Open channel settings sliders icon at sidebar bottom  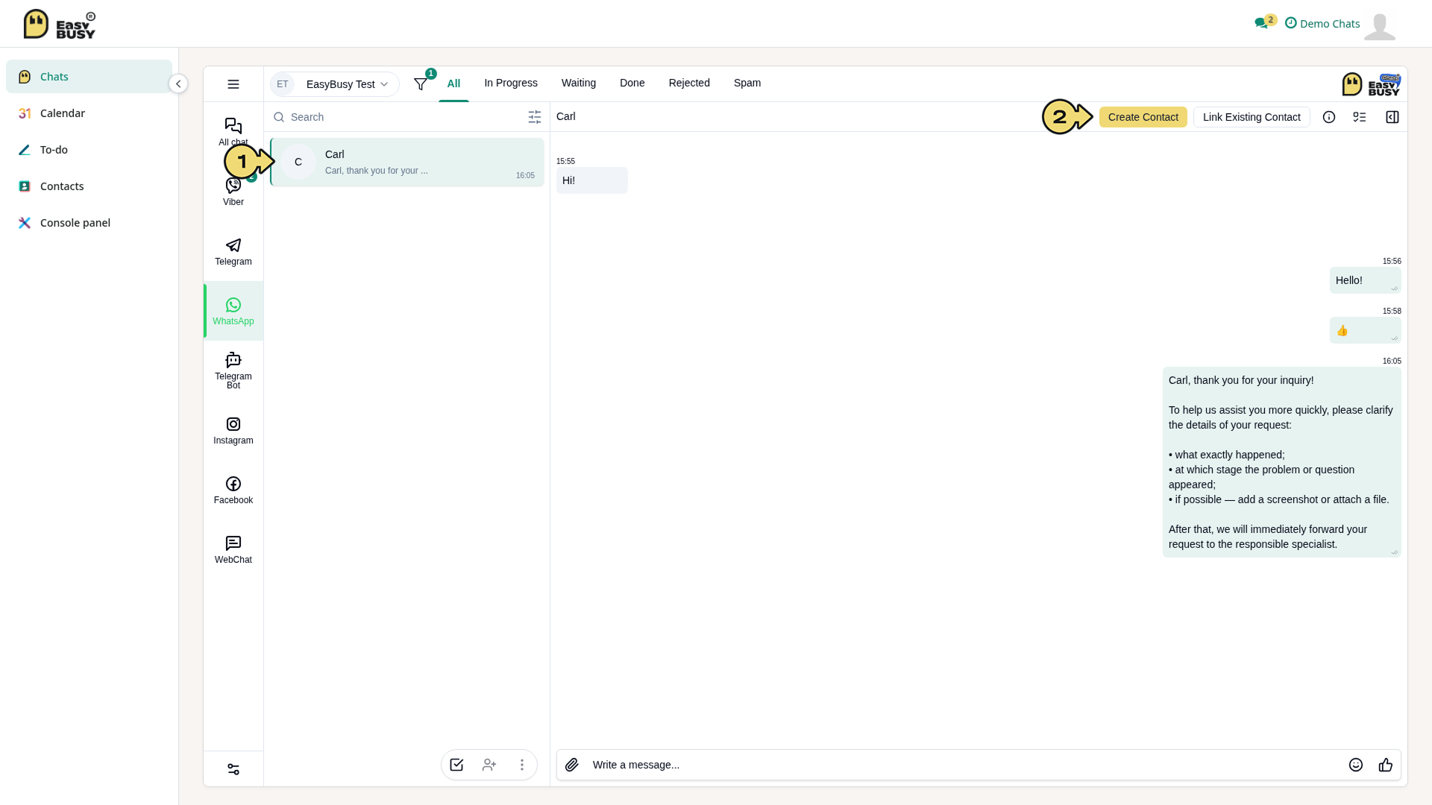coord(233,769)
